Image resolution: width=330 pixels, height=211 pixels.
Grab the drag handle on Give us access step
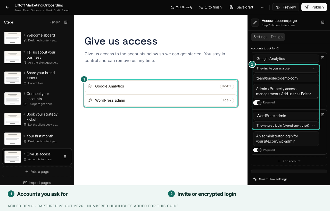point(65,157)
